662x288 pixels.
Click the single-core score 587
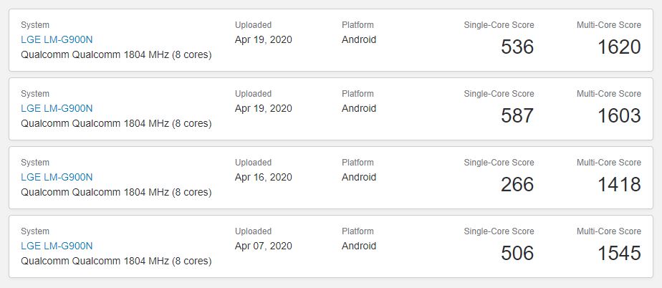(x=517, y=116)
